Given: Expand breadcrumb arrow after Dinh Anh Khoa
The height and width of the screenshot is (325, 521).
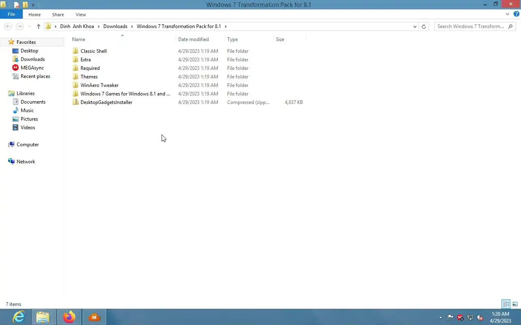Looking at the screenshot, I should [x=99, y=26].
